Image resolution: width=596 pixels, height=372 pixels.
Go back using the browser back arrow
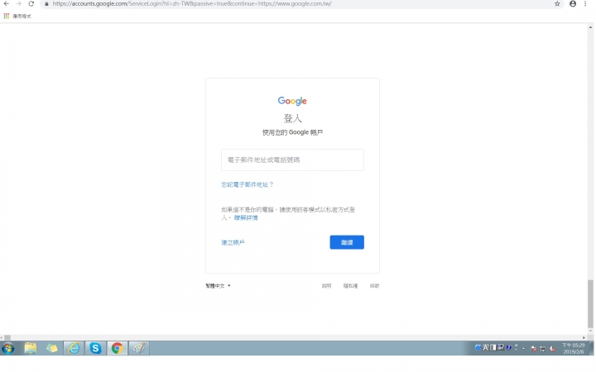coord(7,4)
